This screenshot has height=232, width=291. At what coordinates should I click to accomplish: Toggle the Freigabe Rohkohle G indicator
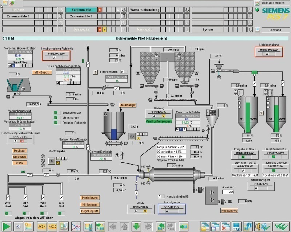[x=56, y=123]
